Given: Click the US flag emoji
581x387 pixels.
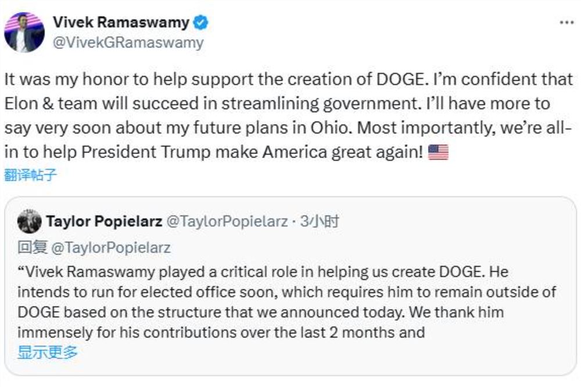Looking at the screenshot, I should 438,153.
